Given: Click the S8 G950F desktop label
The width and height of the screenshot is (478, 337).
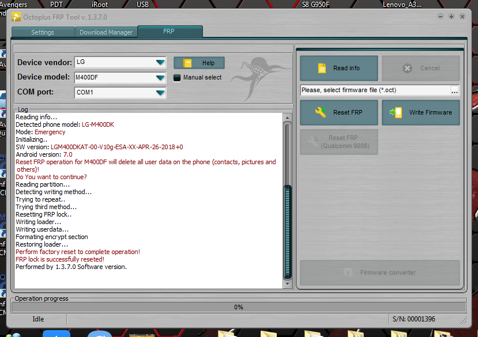Looking at the screenshot, I should [315, 4].
